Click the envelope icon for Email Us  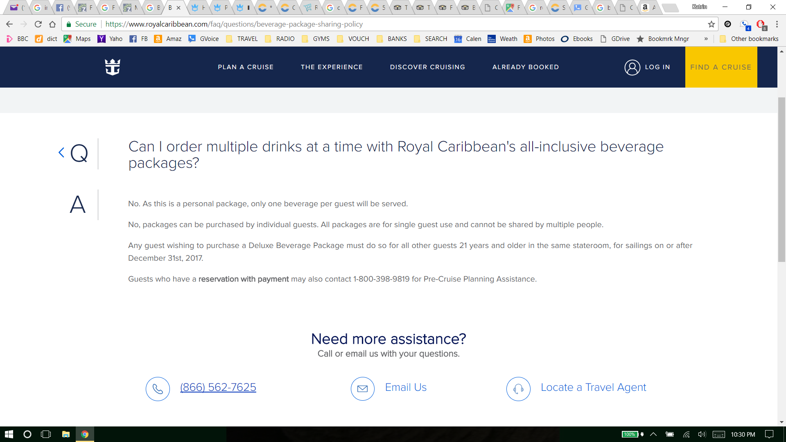(x=362, y=389)
